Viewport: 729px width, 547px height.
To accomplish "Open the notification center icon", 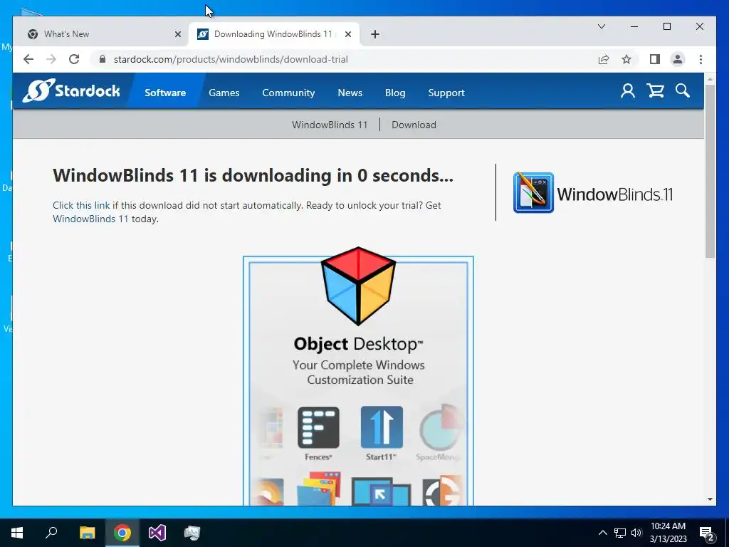I will pos(707,534).
